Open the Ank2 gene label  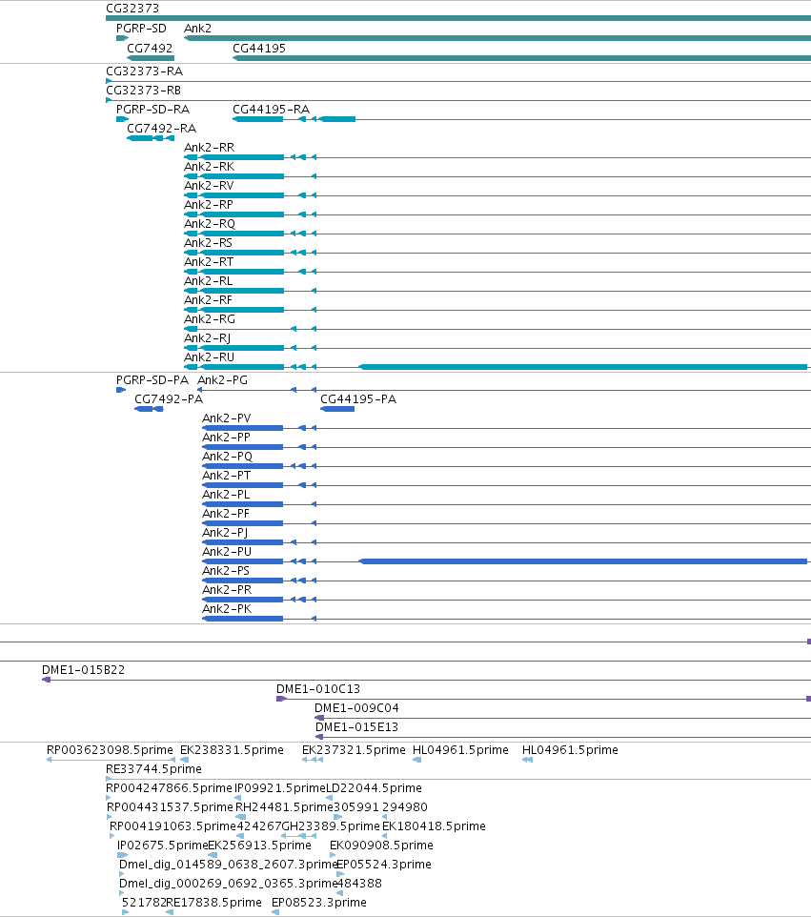[197, 28]
